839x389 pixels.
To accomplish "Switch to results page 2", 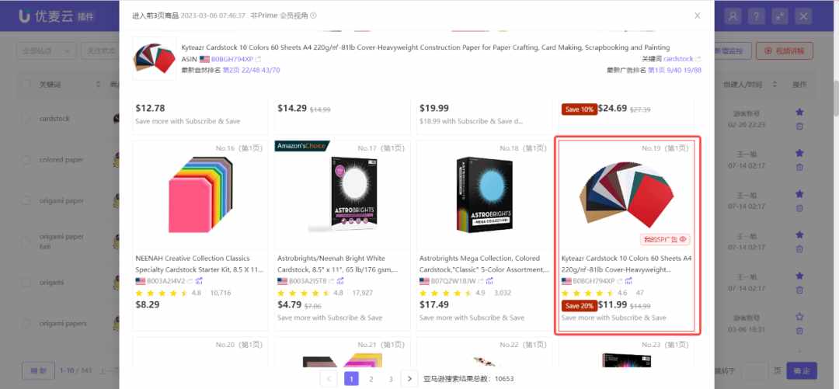I will (371, 379).
